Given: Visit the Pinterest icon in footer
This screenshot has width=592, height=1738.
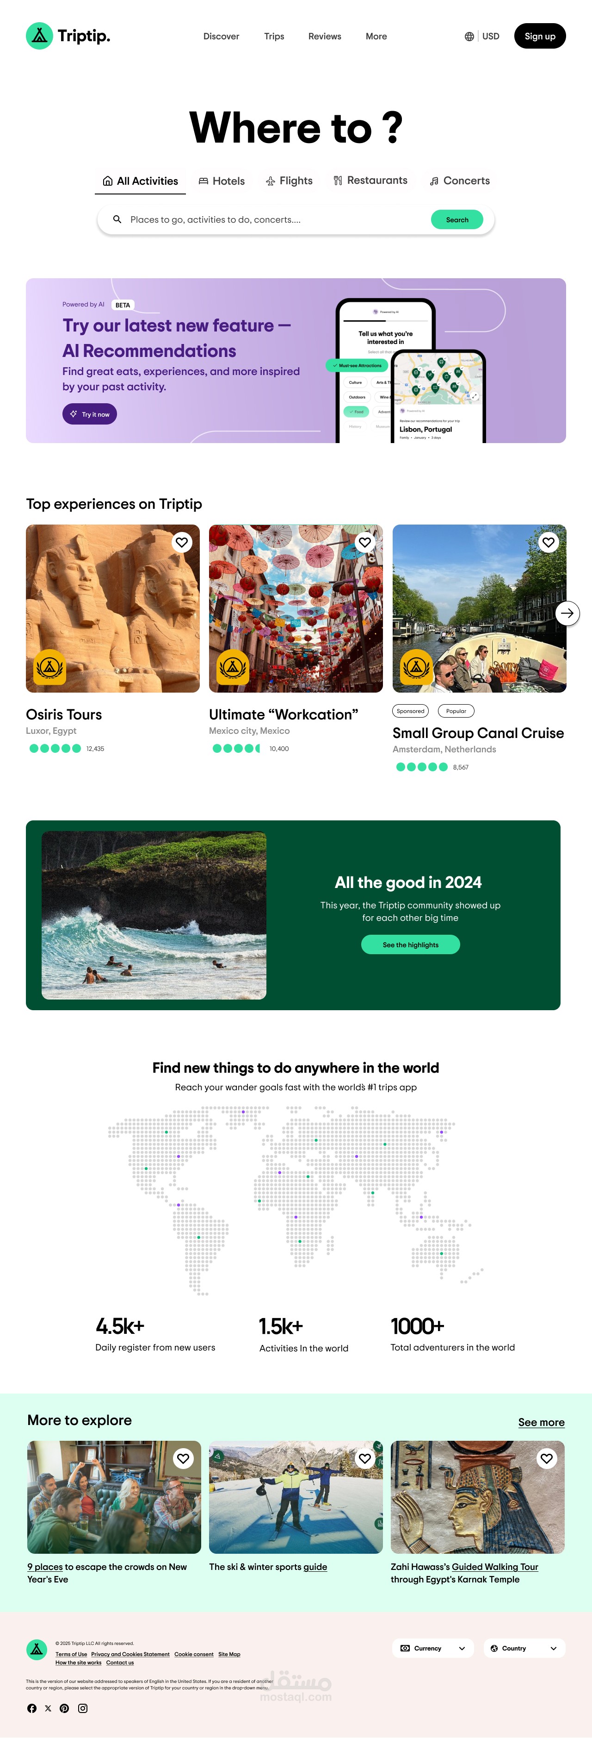Looking at the screenshot, I should (x=64, y=1708).
